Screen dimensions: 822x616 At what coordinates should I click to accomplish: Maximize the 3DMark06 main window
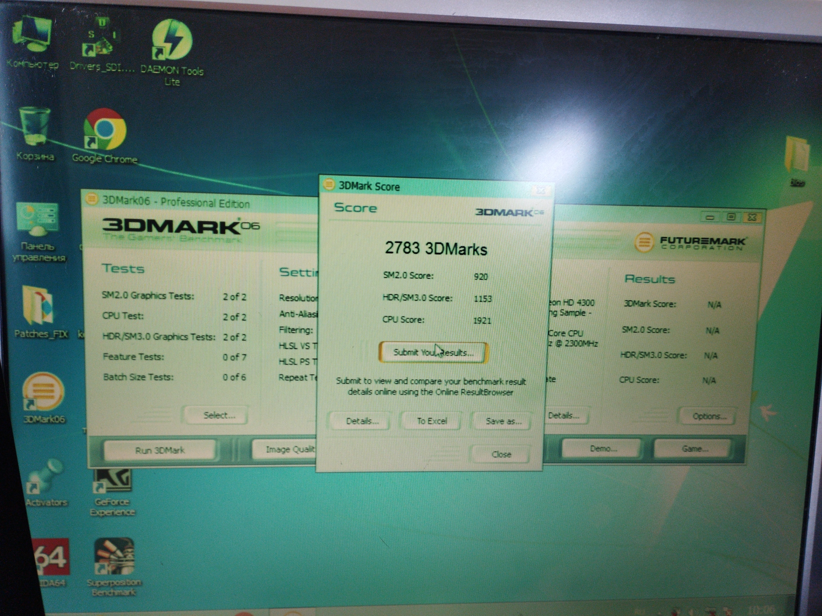click(731, 217)
